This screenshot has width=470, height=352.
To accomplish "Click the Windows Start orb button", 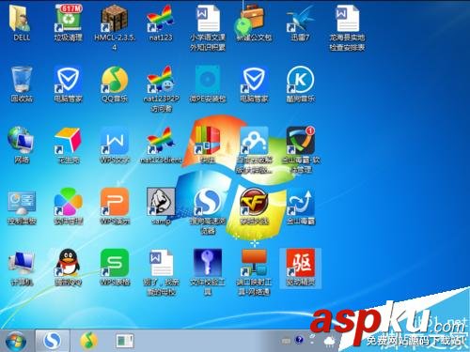I will (16, 341).
